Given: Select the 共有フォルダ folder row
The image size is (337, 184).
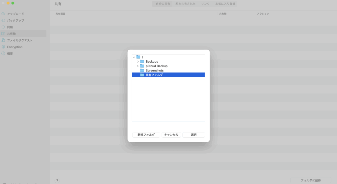Looking at the screenshot, I should 154,75.
